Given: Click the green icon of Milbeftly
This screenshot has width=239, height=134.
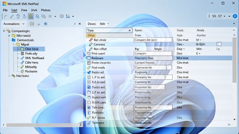Looking at the screenshot, I should tap(22, 67).
